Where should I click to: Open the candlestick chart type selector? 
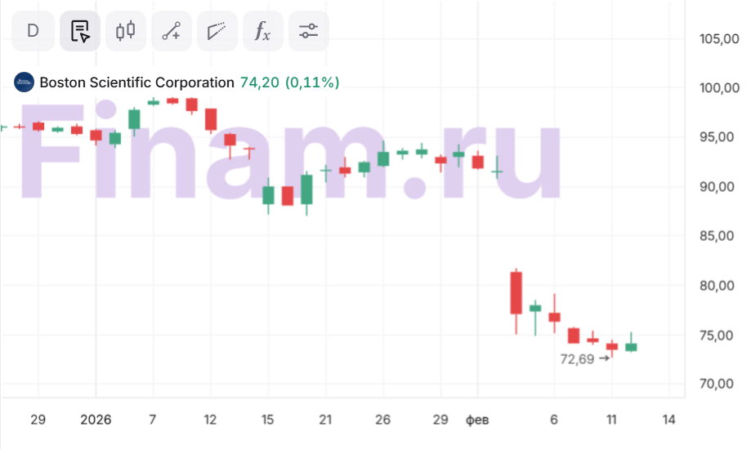[125, 31]
